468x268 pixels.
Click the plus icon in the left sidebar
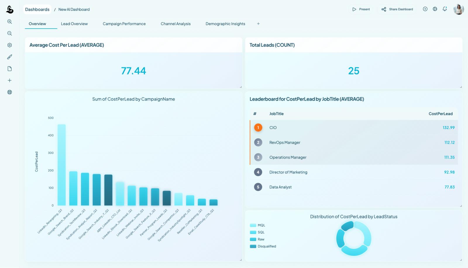tap(10, 80)
